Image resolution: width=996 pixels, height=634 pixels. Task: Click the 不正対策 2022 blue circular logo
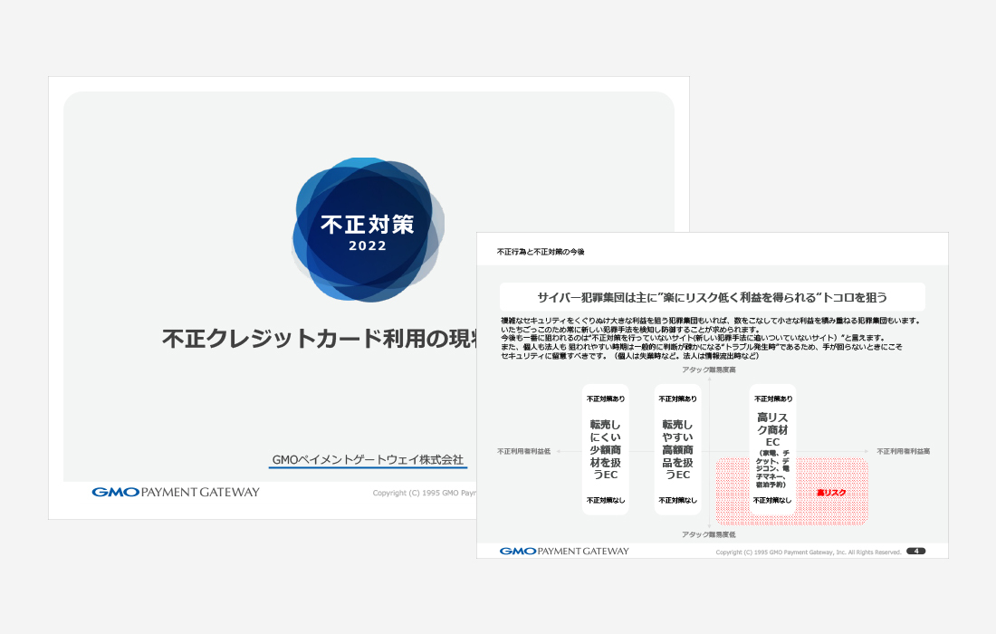point(368,229)
